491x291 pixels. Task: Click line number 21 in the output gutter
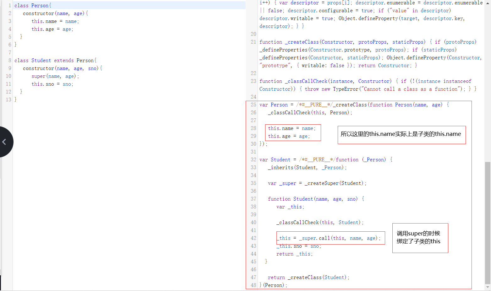[254, 42]
